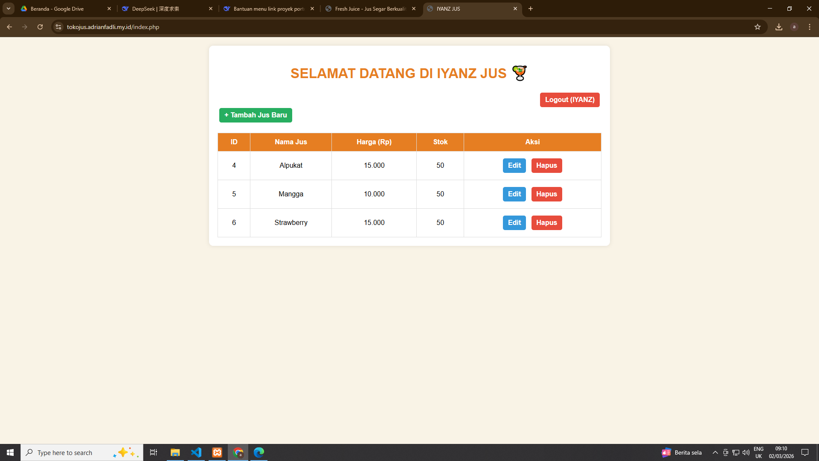Image resolution: width=819 pixels, height=461 pixels.
Task: Open Chrome downloads icon
Action: pos(779,27)
